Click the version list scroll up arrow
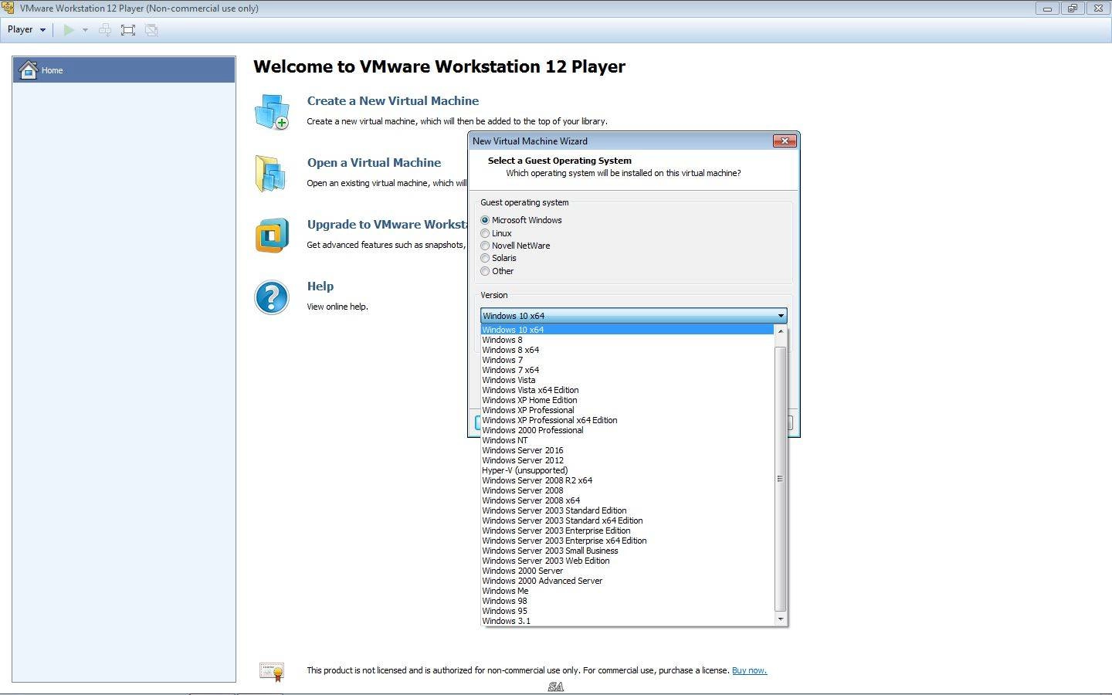The height and width of the screenshot is (695, 1112). coord(780,331)
